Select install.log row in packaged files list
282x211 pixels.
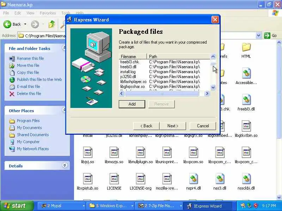164,72
